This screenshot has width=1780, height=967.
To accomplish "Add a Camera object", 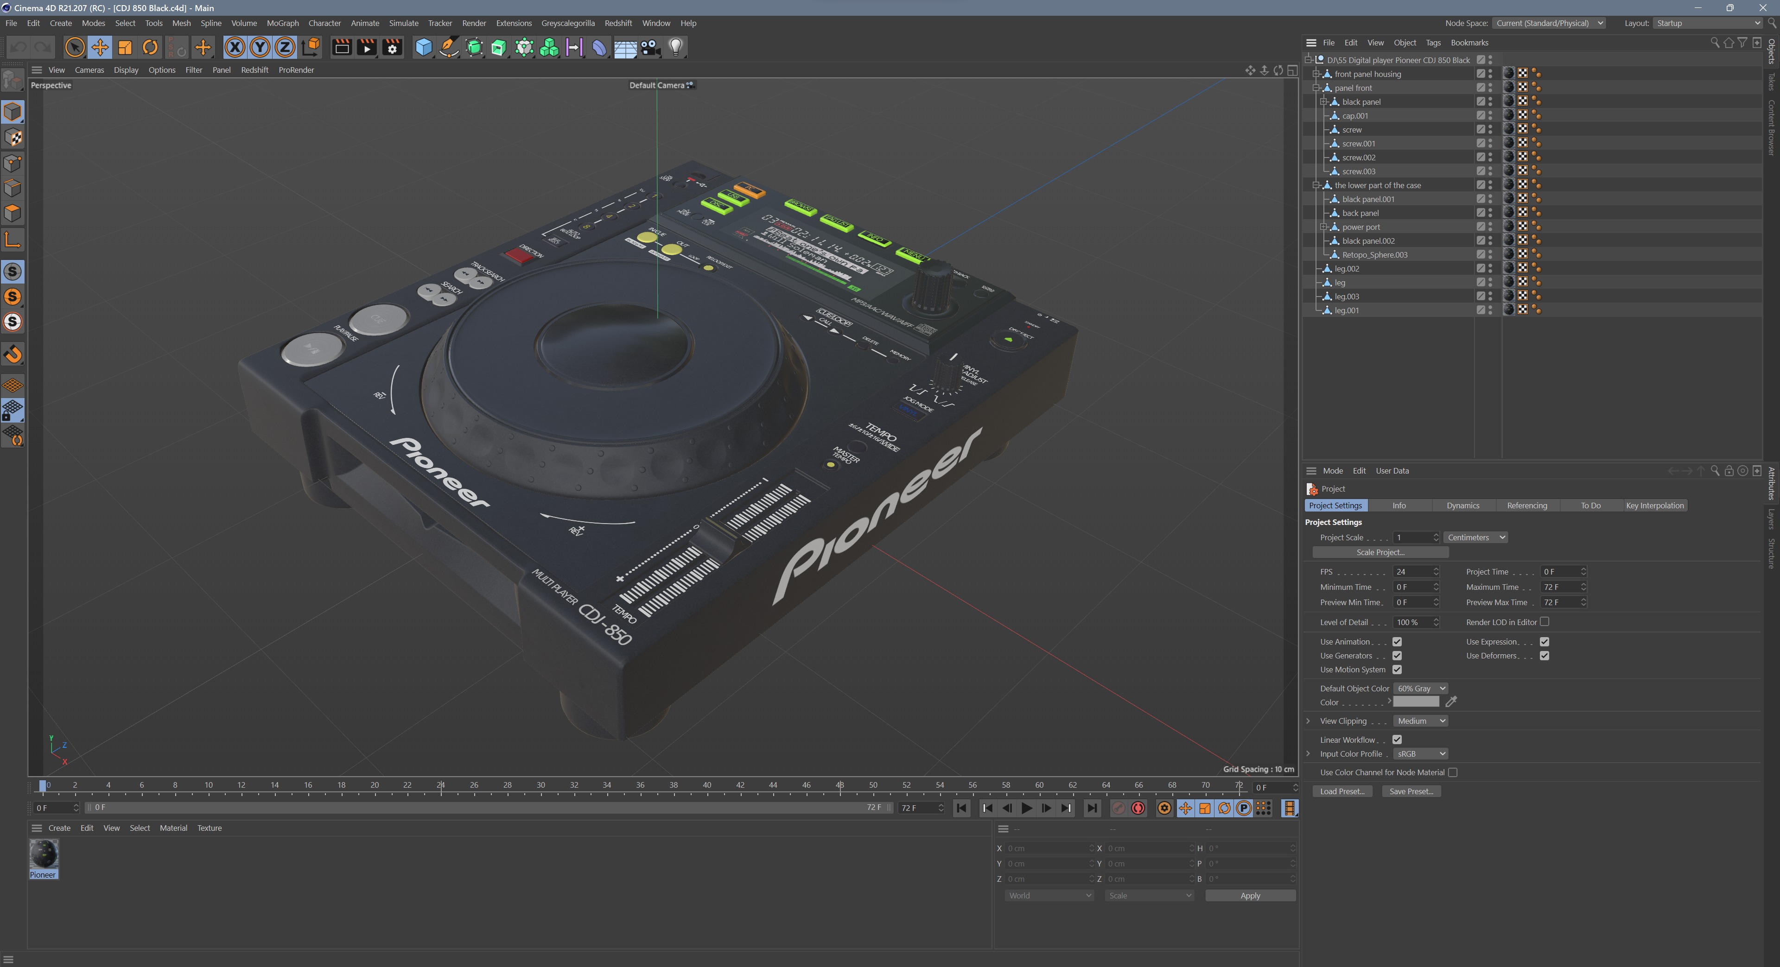I will (649, 48).
